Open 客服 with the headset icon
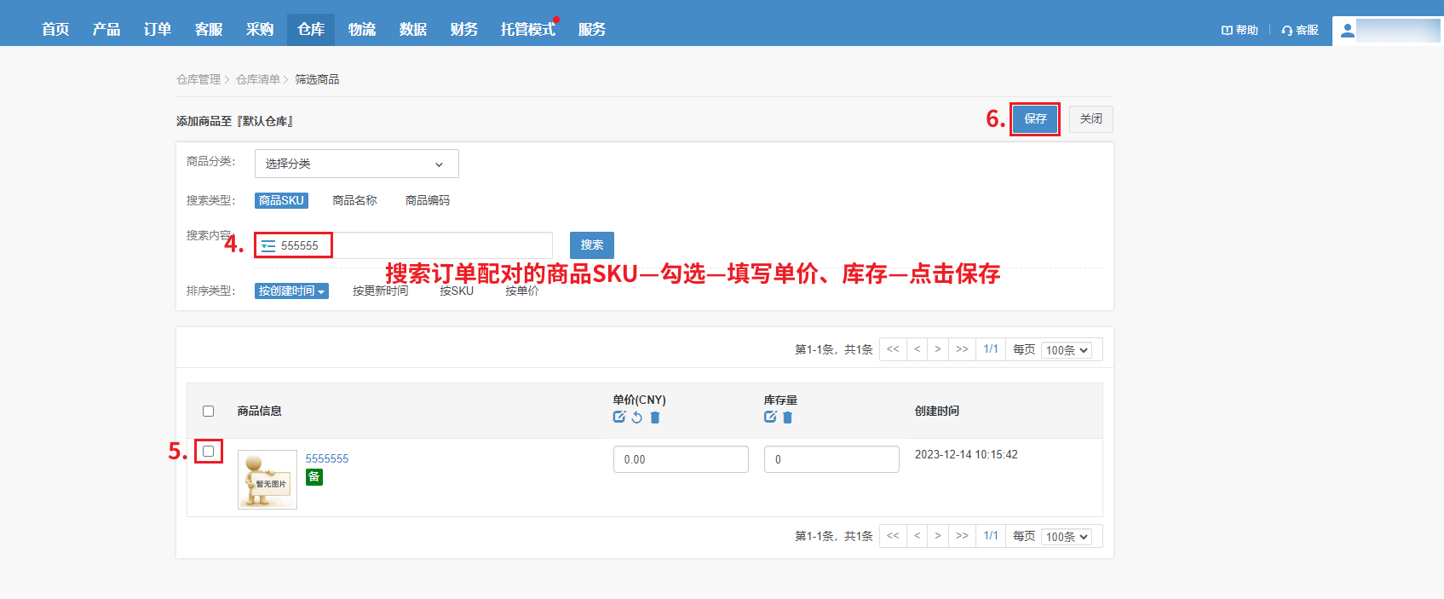Viewport: 1444px width, 599px height. click(1300, 30)
